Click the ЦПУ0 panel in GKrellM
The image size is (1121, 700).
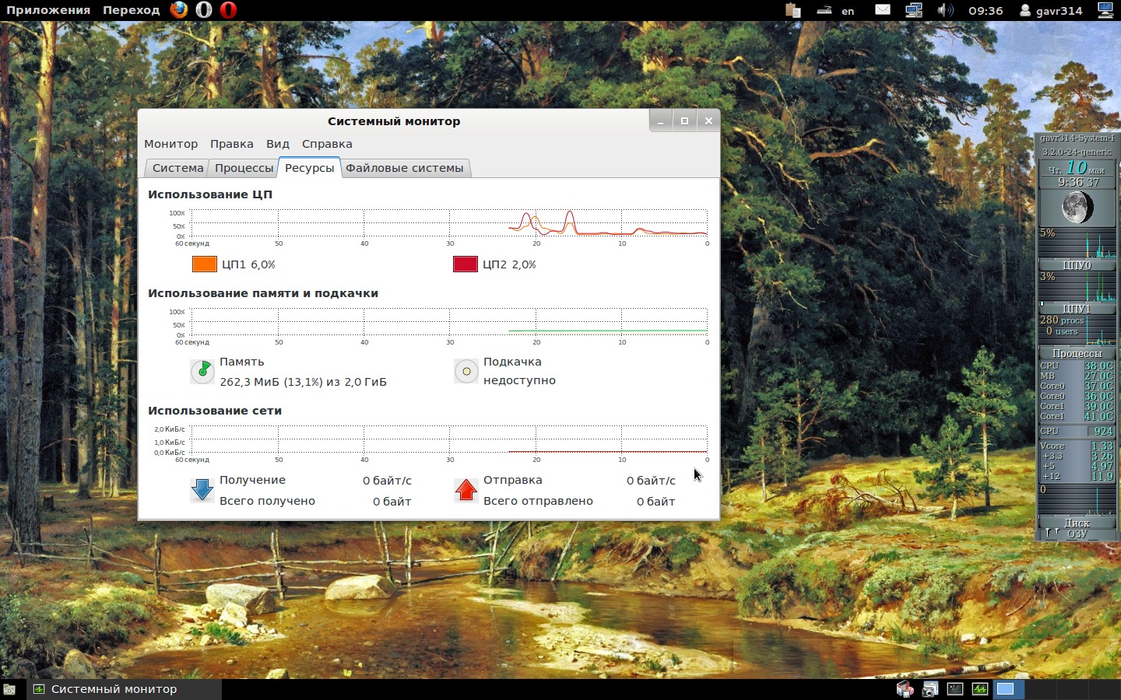(x=1077, y=265)
